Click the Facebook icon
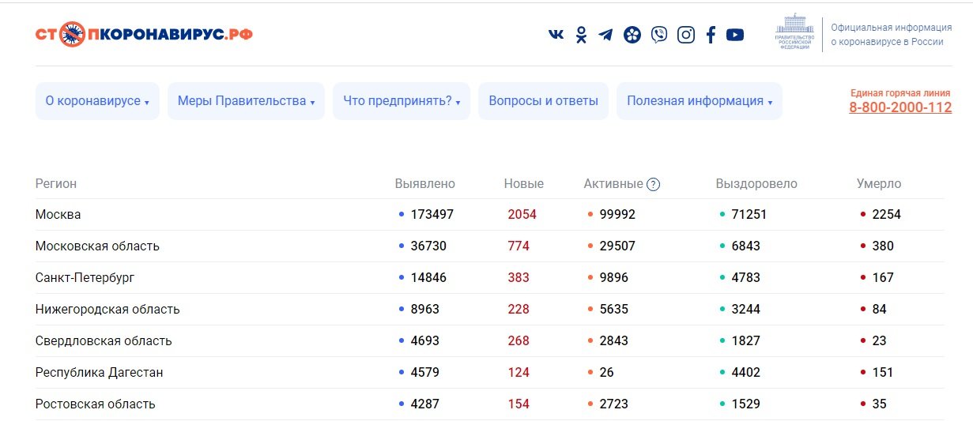This screenshot has height=421, width=973. [711, 35]
